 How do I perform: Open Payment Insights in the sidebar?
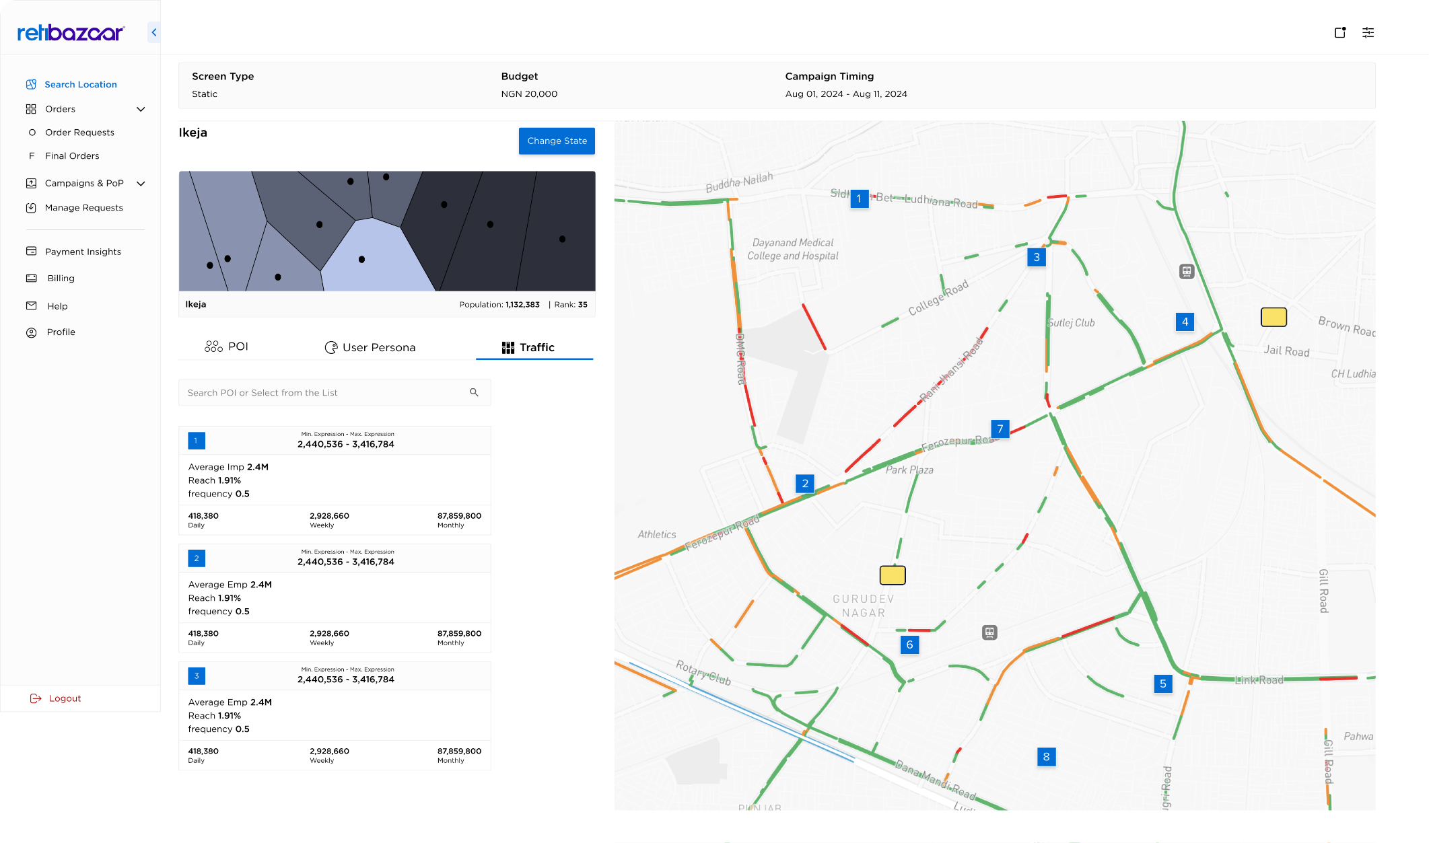point(83,252)
